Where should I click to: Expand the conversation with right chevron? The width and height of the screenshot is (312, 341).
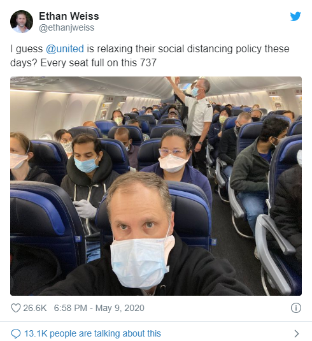[296, 333]
